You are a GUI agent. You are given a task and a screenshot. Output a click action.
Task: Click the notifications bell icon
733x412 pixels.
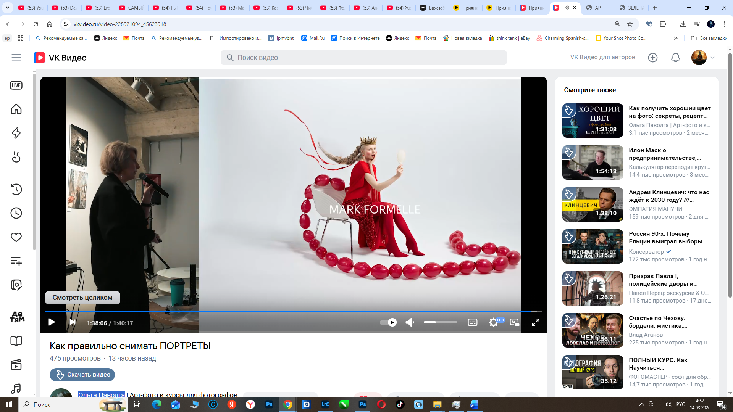point(675,58)
